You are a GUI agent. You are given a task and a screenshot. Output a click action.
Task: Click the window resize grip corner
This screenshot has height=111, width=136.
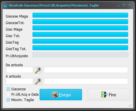pos(130,105)
